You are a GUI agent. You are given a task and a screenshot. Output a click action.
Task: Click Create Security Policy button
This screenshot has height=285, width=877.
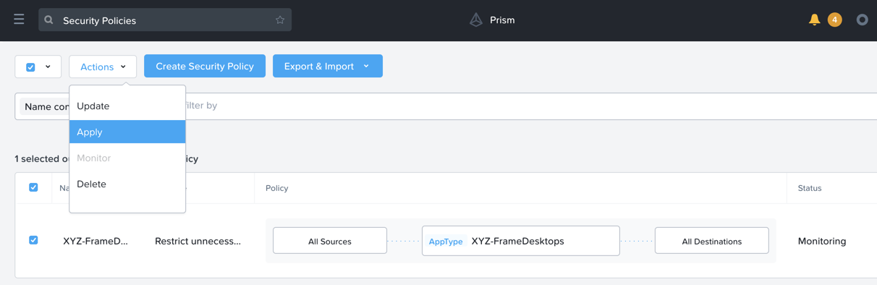[x=205, y=66]
